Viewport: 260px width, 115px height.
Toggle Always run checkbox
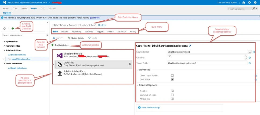click(172, 99)
